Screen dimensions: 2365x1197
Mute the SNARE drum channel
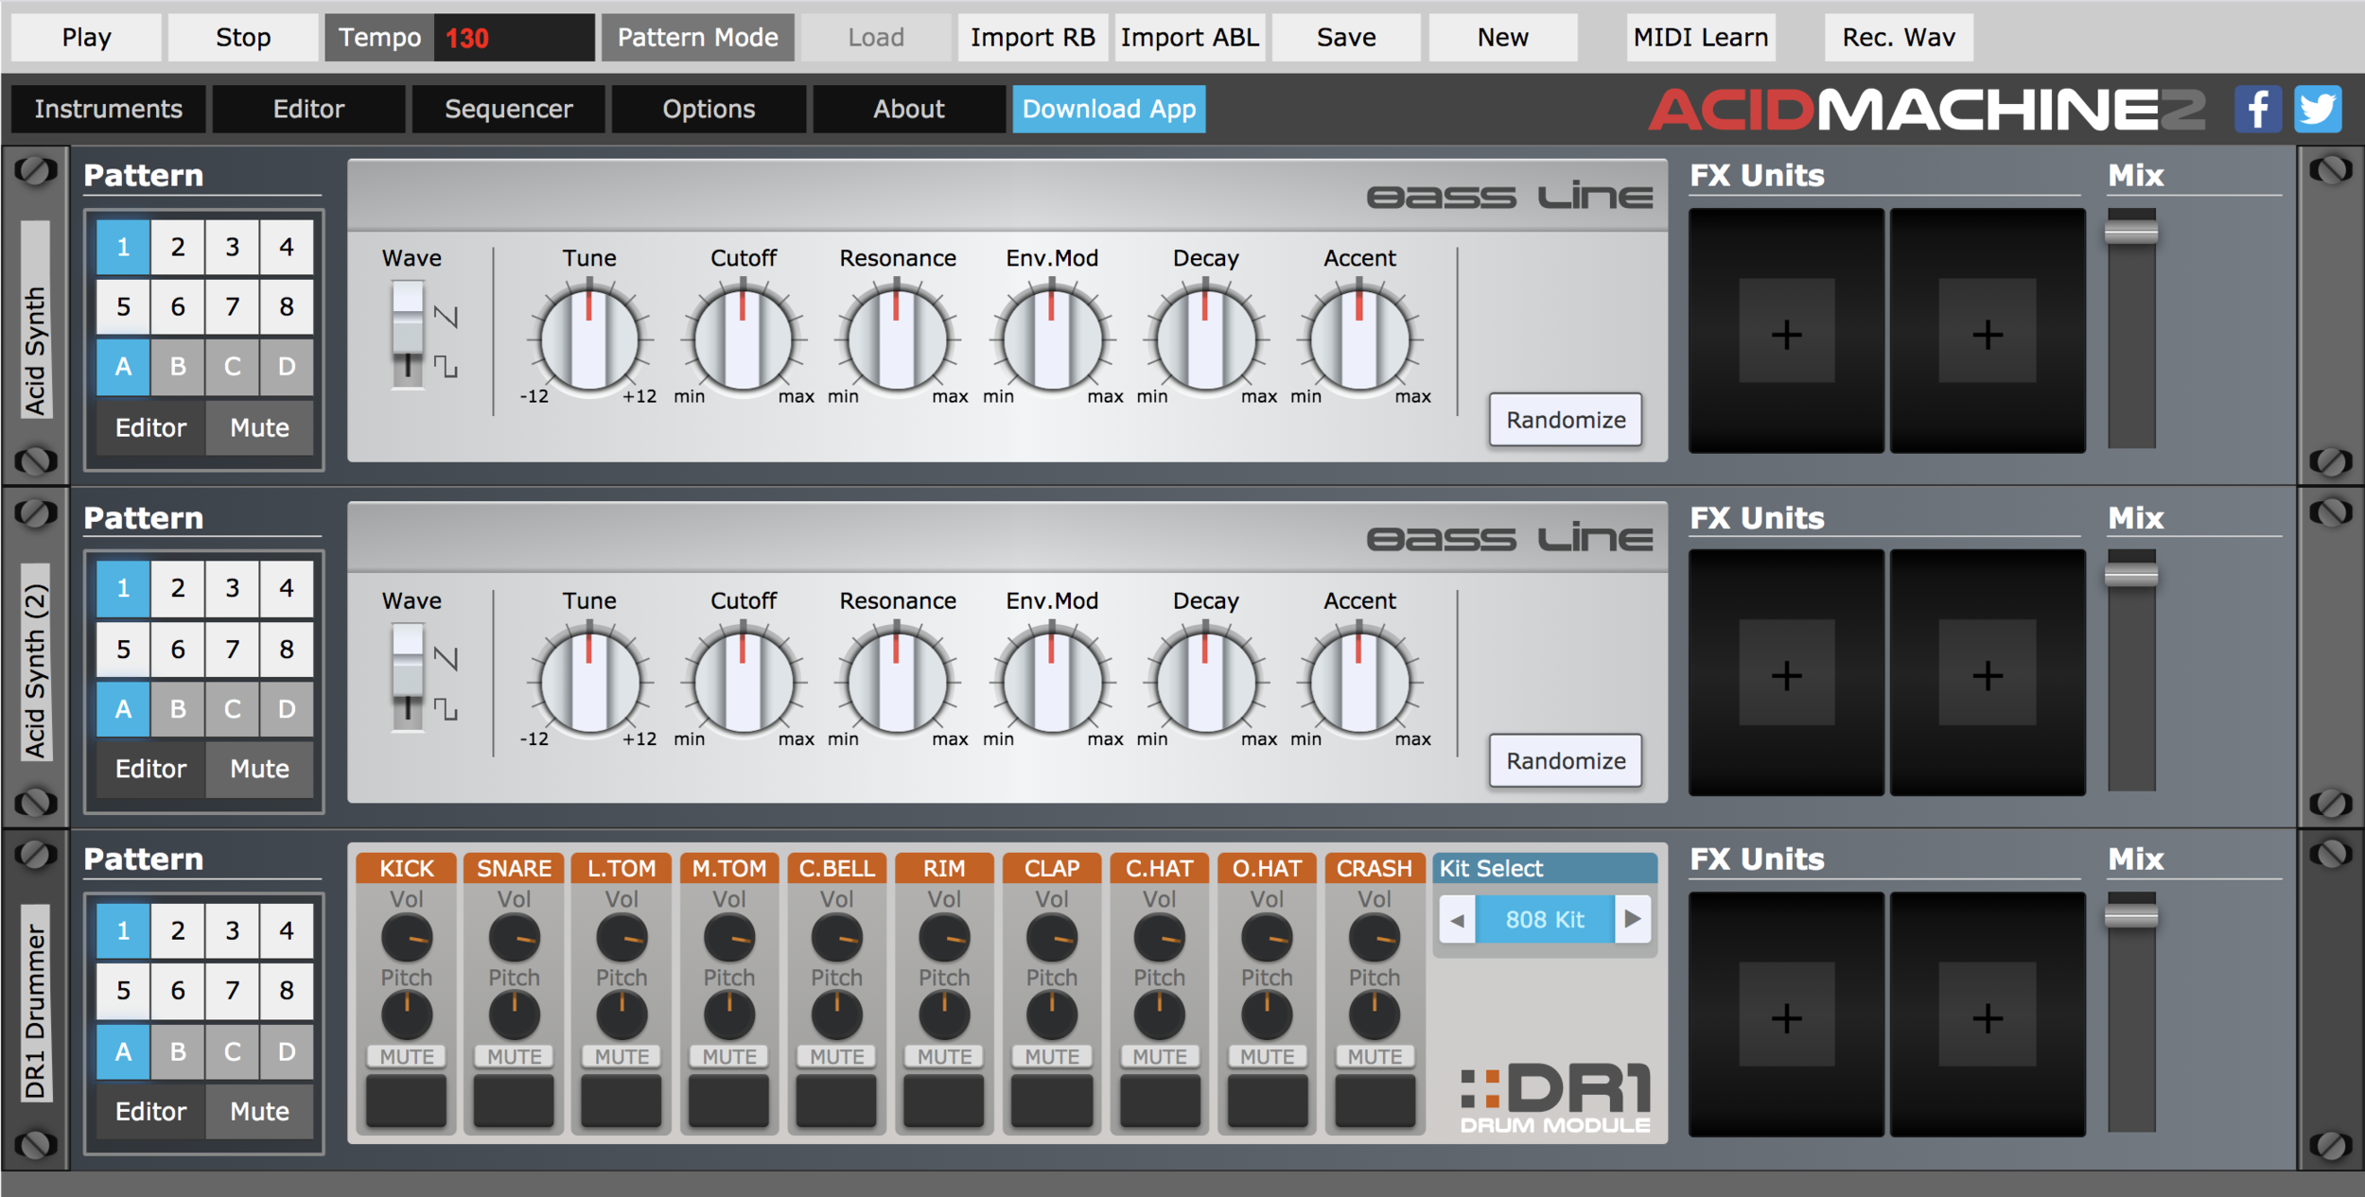[x=514, y=1056]
